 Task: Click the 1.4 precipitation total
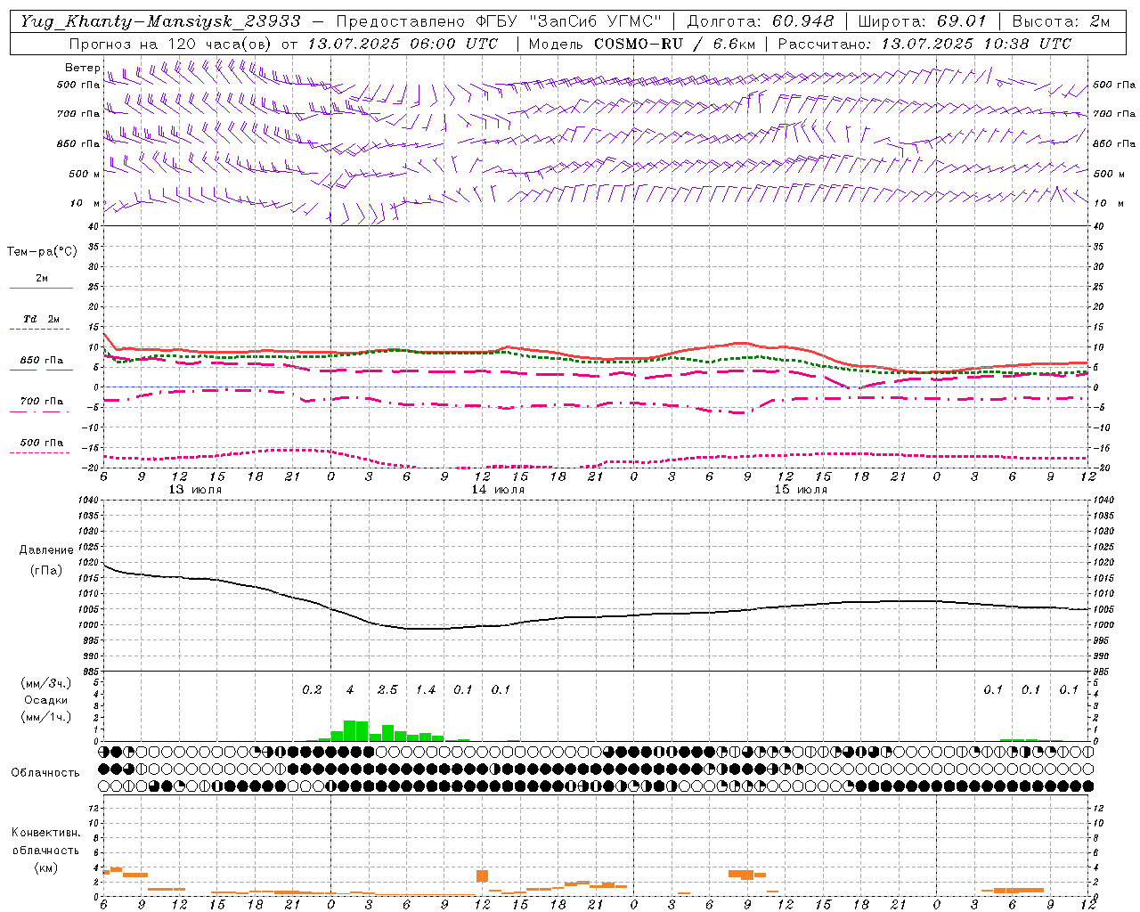[x=426, y=690]
